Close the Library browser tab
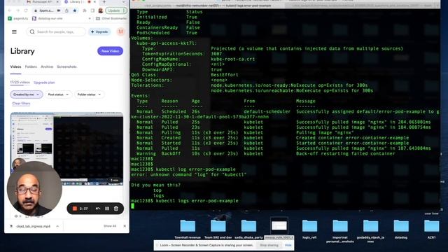The image size is (448, 252). (94, 1)
